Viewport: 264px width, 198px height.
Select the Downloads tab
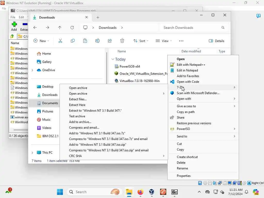[60, 17]
